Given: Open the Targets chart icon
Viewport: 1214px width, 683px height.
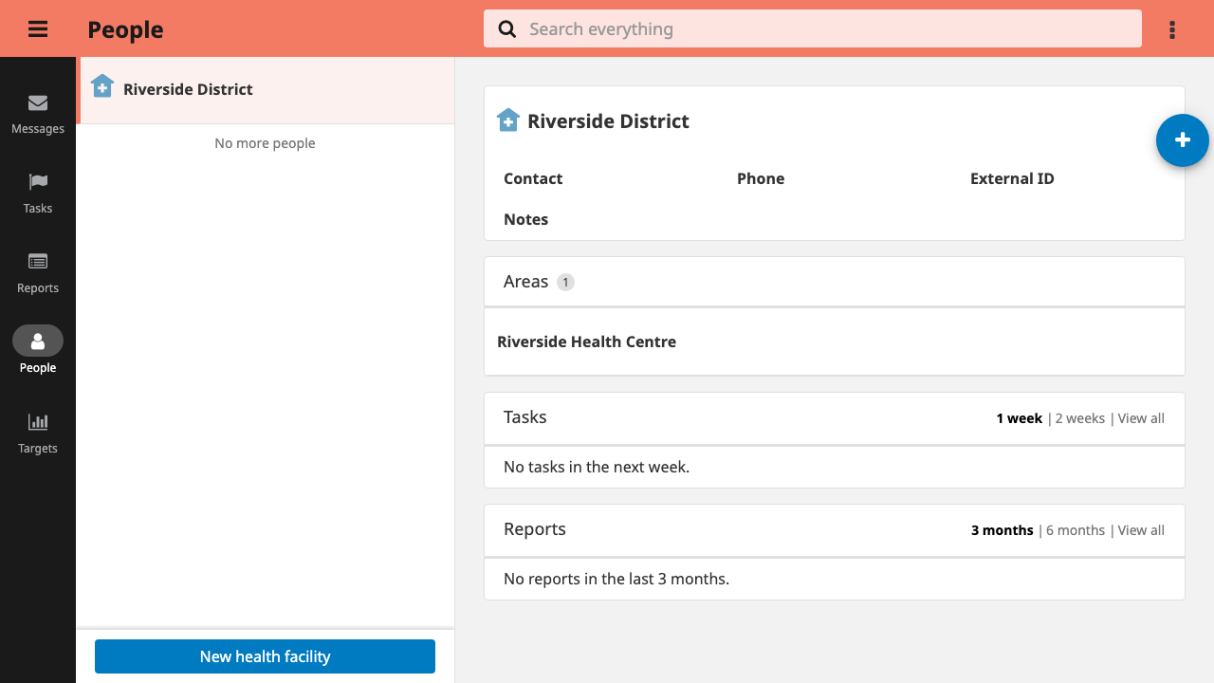Looking at the screenshot, I should click(x=38, y=422).
